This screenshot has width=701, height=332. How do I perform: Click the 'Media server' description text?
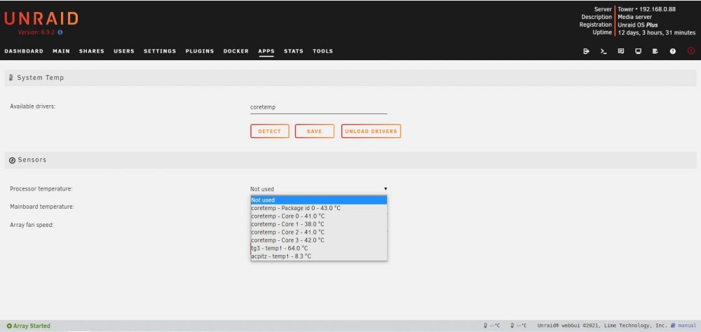pyautogui.click(x=635, y=17)
